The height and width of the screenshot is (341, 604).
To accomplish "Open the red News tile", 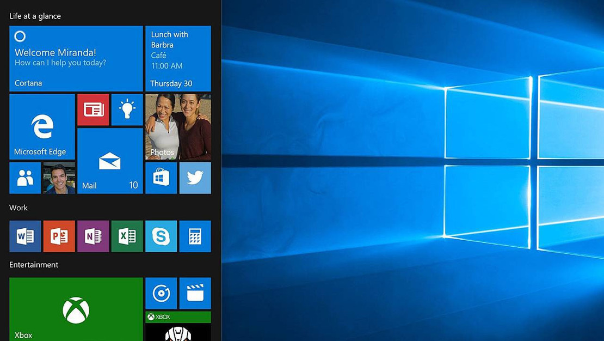I will [x=93, y=109].
